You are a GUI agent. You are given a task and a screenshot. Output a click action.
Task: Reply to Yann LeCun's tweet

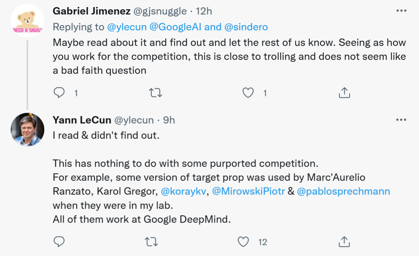point(59,242)
